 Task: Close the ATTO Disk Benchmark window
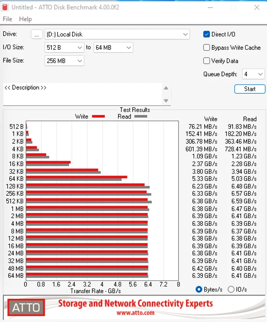[257, 7]
